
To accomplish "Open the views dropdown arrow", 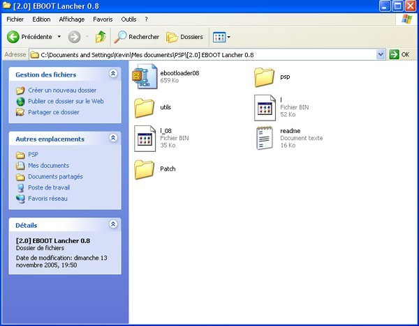I will point(229,37).
